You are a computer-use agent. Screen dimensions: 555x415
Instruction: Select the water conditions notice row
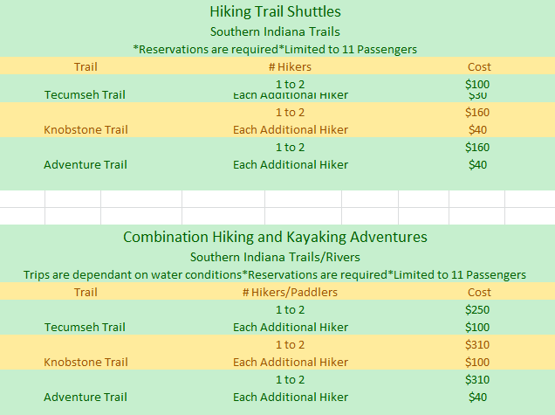(275, 274)
